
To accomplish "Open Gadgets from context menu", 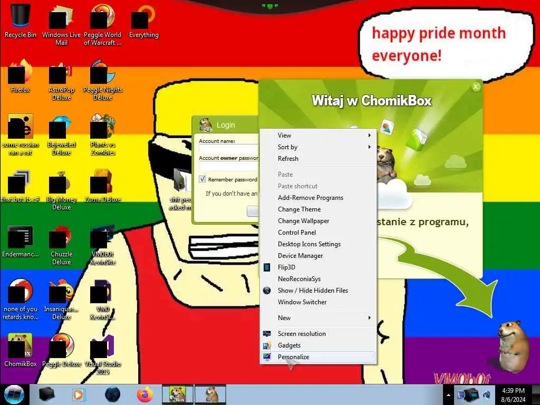I will tap(318, 345).
